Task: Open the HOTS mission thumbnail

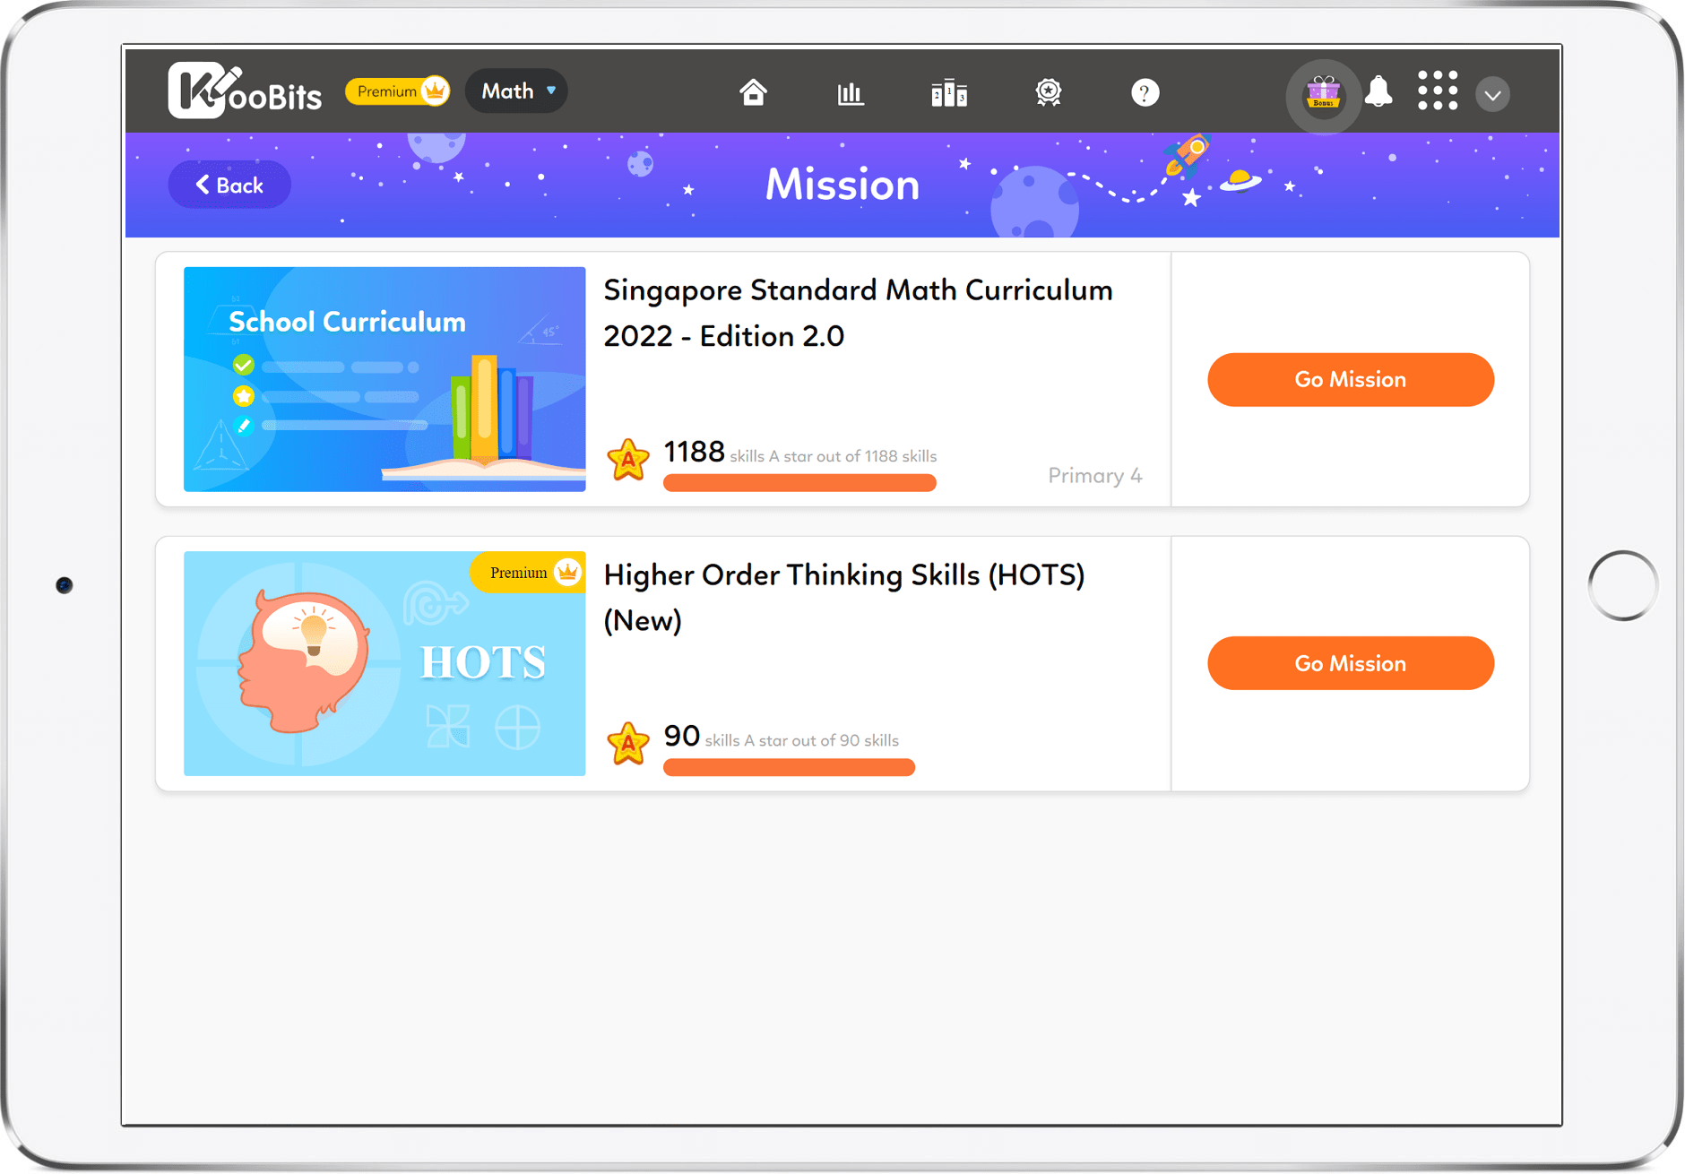Action: pyautogui.click(x=384, y=663)
